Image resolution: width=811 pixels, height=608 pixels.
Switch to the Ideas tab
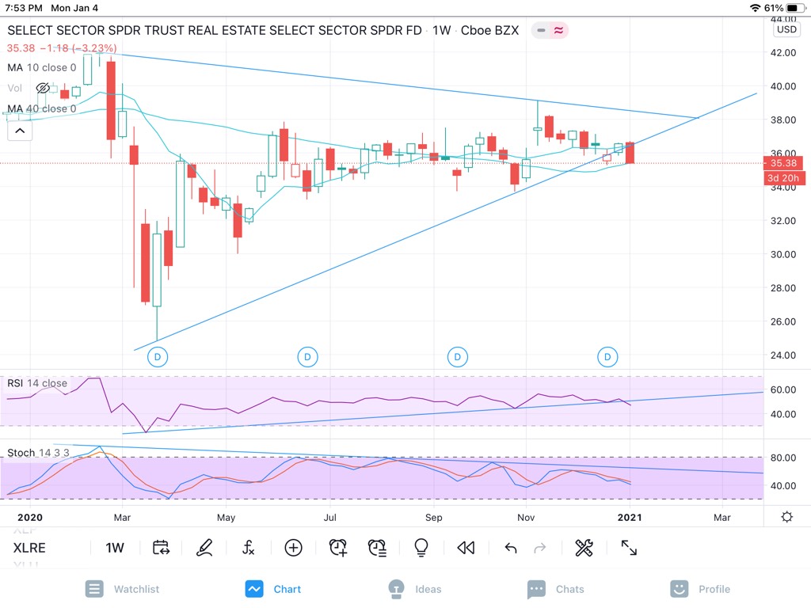tap(415, 589)
